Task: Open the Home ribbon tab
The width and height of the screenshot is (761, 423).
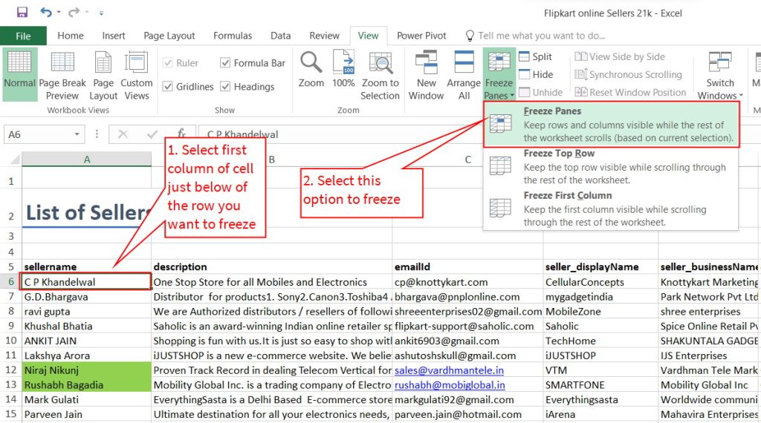Action: (71, 36)
